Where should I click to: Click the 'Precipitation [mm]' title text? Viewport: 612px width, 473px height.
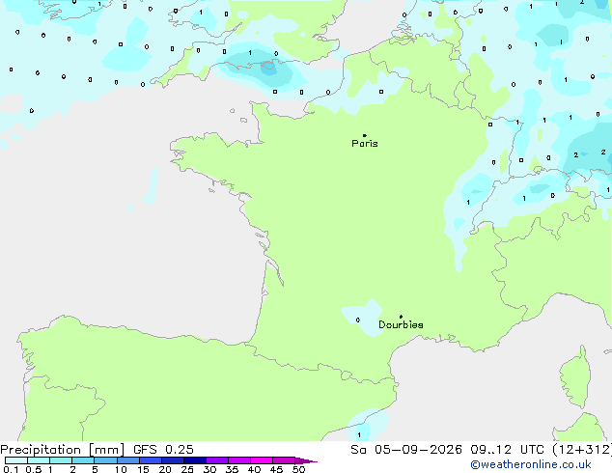point(63,450)
